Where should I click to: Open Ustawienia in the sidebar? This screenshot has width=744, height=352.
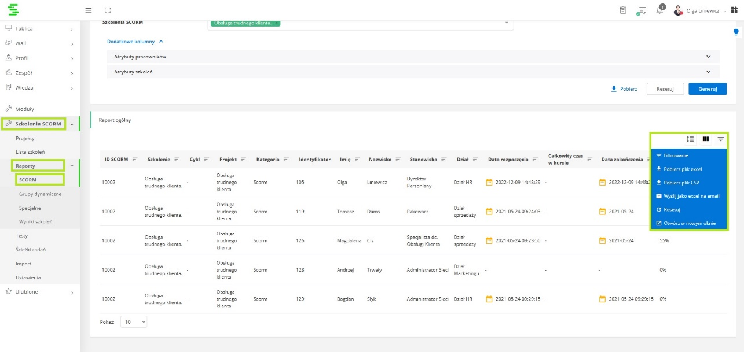point(28,277)
